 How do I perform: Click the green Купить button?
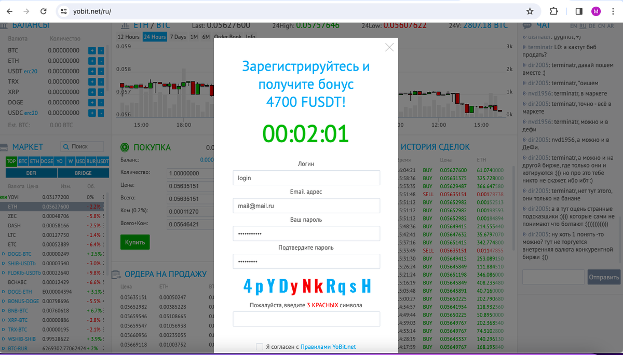(x=135, y=242)
